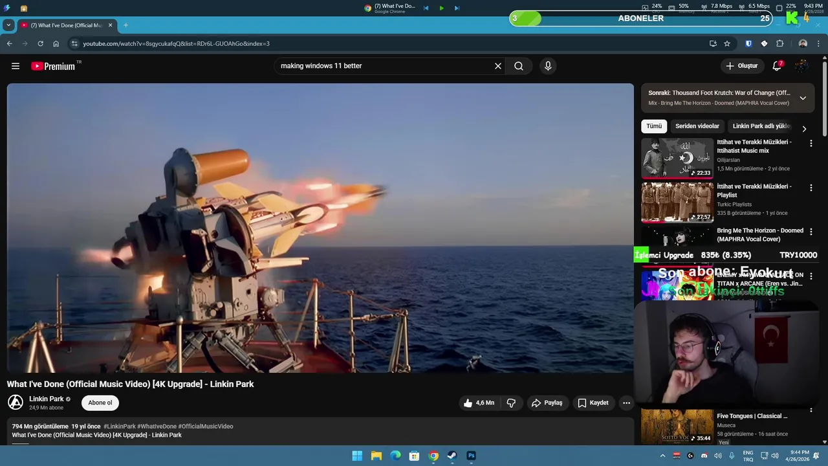The image size is (828, 466).
Task: Like the video with thumbs up
Action: click(x=479, y=403)
